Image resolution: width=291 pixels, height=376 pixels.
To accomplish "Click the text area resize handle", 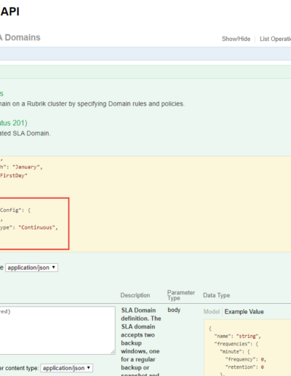I will click(113, 352).
